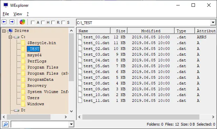
Task: Check the S attribute filter checkbox
Action: (63, 22)
